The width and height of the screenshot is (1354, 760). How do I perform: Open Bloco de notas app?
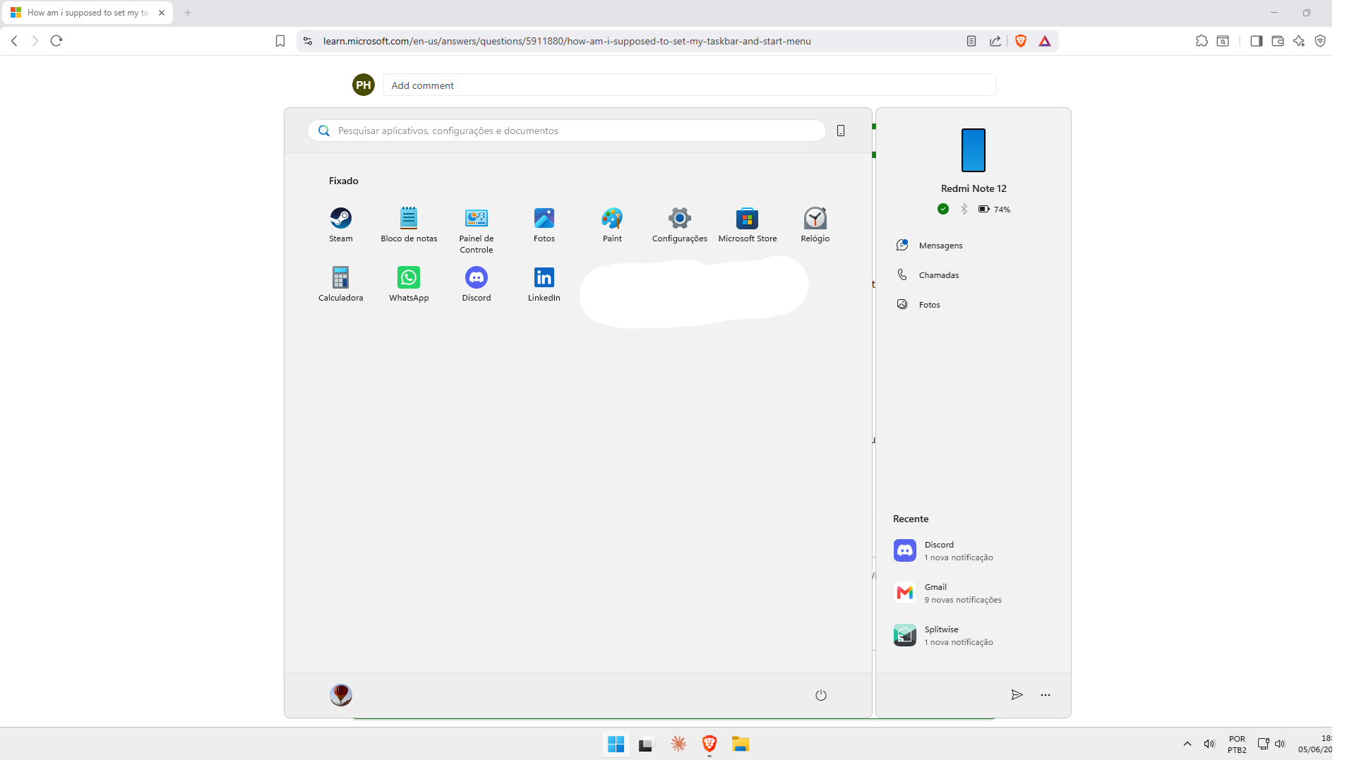tap(409, 224)
